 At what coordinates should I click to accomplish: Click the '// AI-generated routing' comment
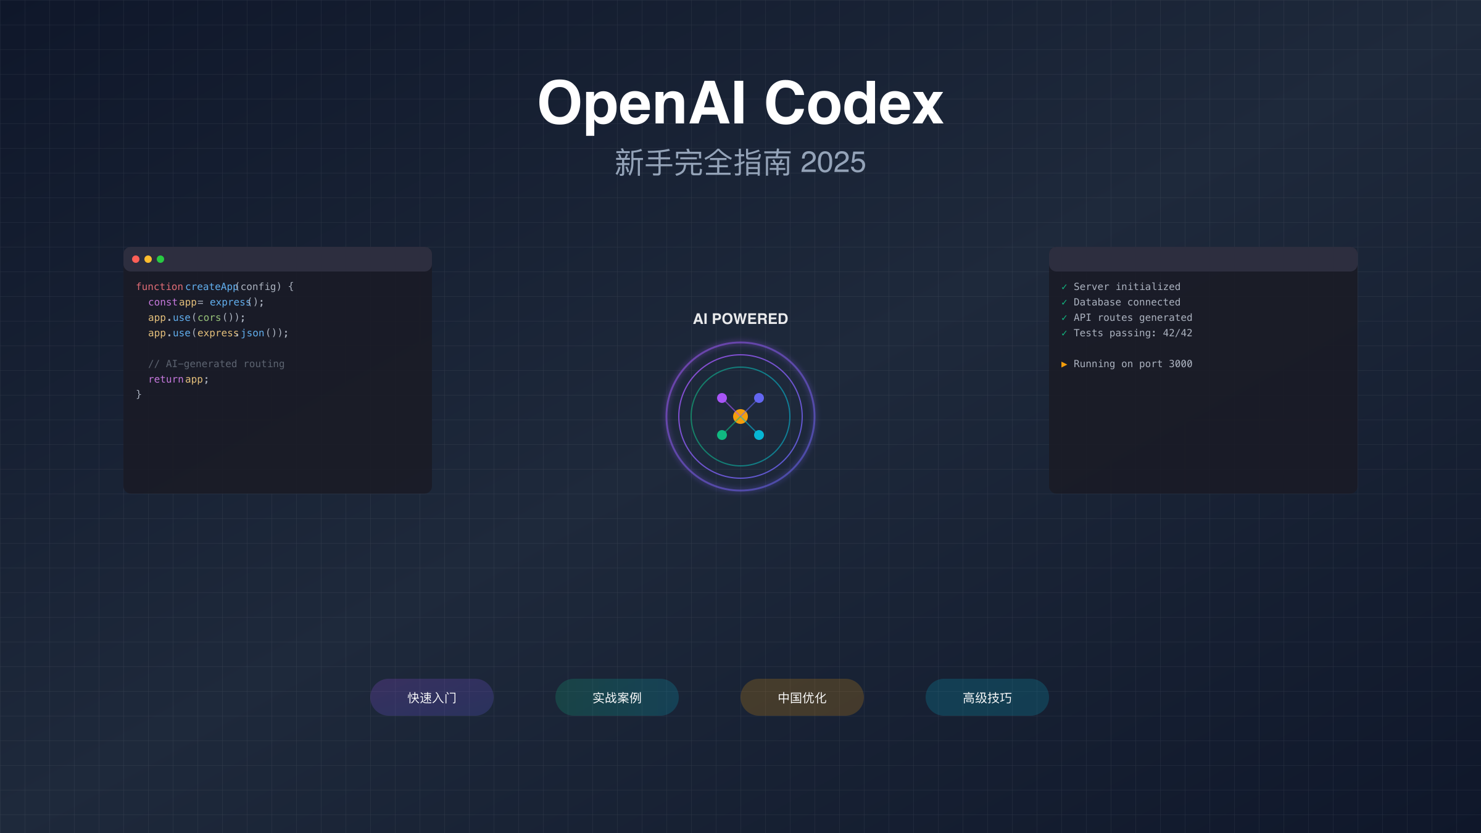coord(217,364)
